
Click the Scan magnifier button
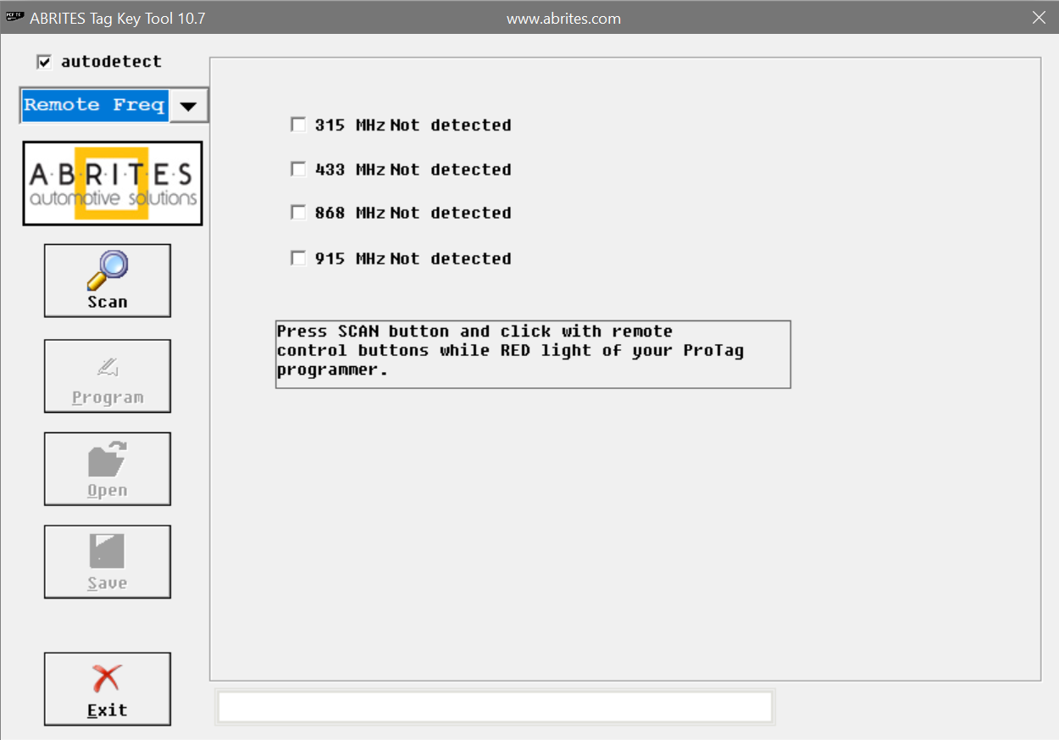pyautogui.click(x=107, y=281)
